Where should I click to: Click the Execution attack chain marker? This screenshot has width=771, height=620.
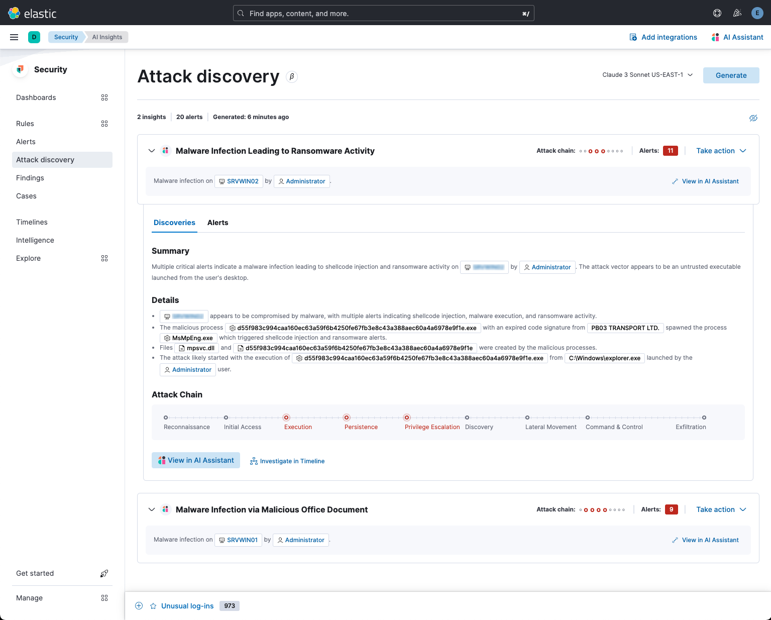[286, 418]
